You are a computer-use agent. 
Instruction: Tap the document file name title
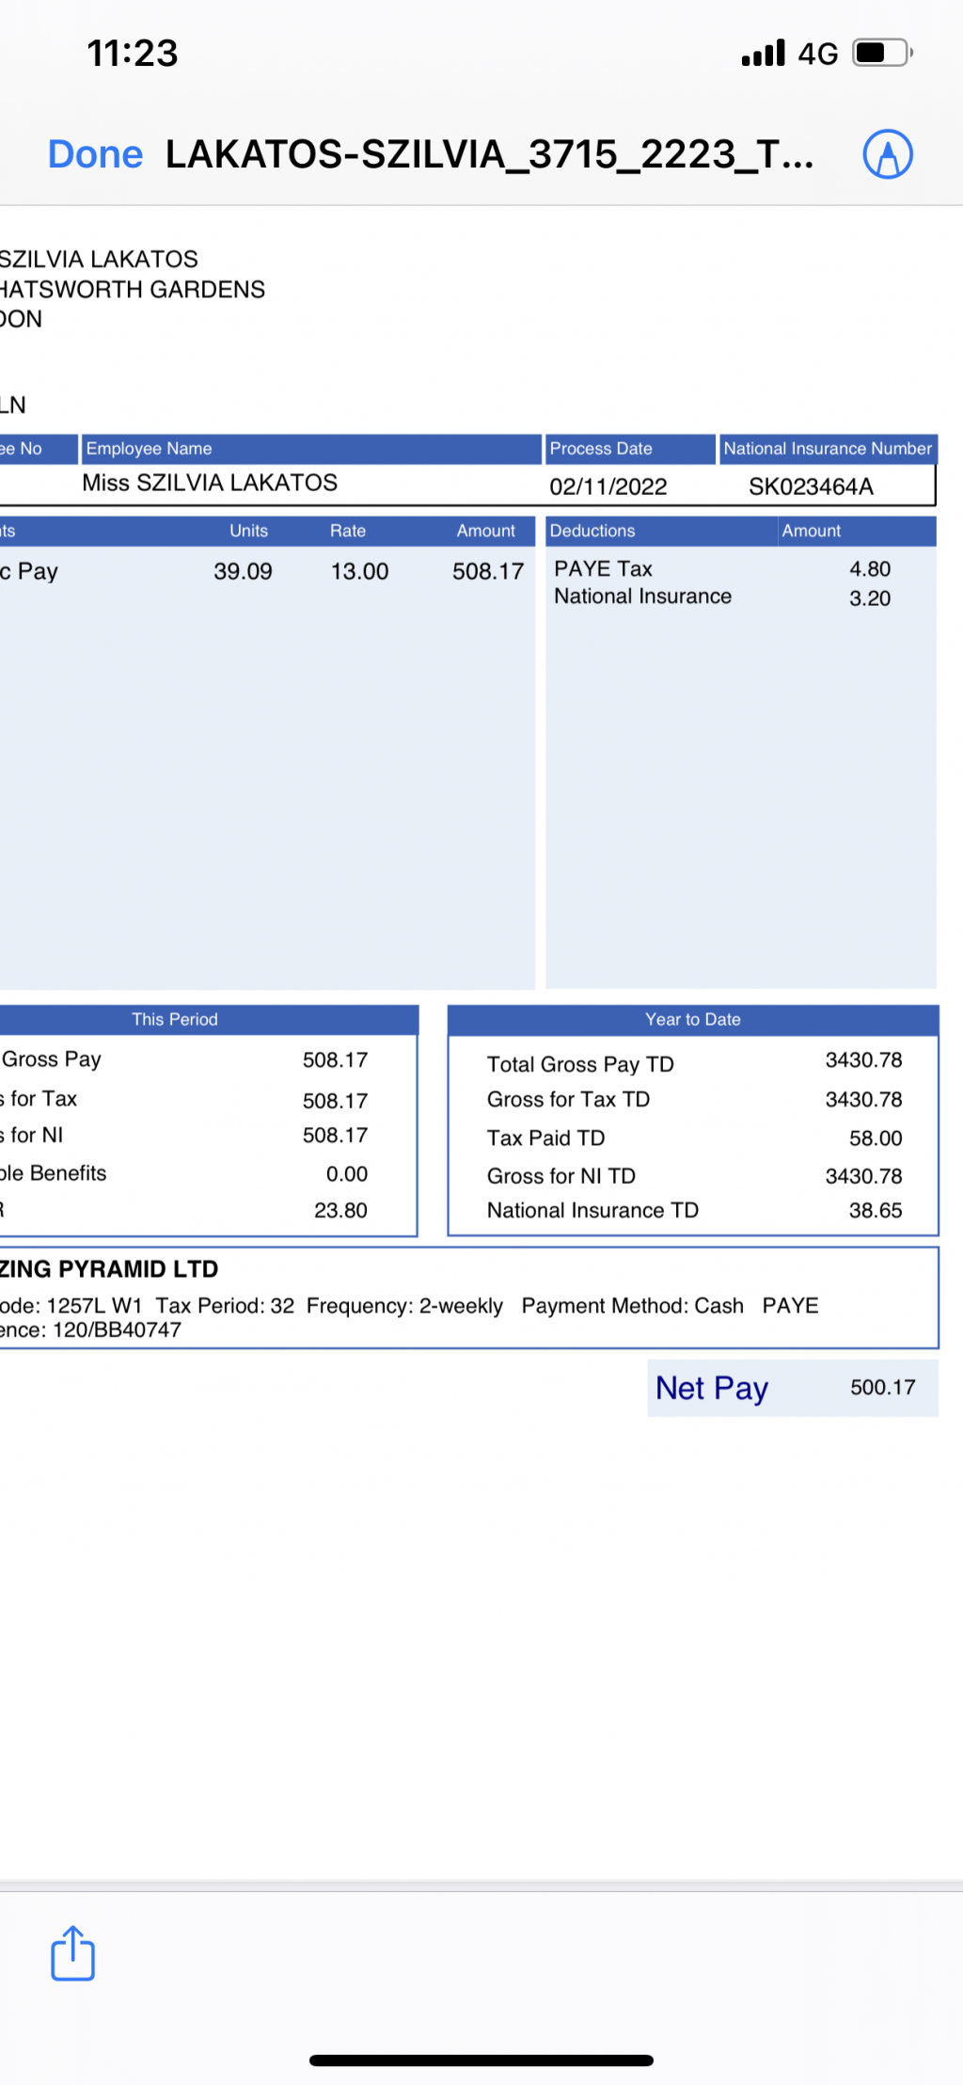point(489,154)
